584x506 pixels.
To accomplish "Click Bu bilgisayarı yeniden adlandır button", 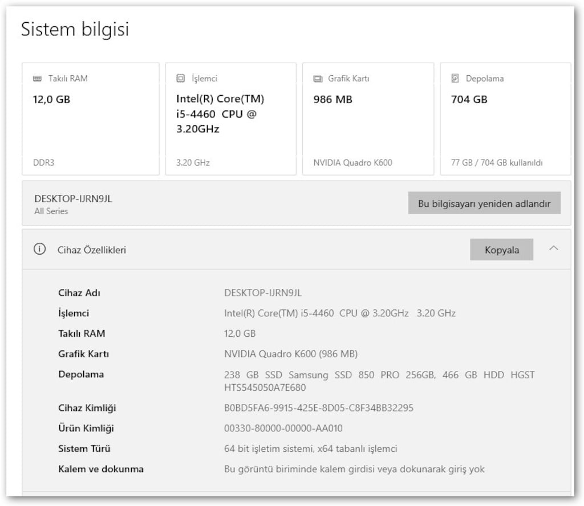I will (x=484, y=203).
